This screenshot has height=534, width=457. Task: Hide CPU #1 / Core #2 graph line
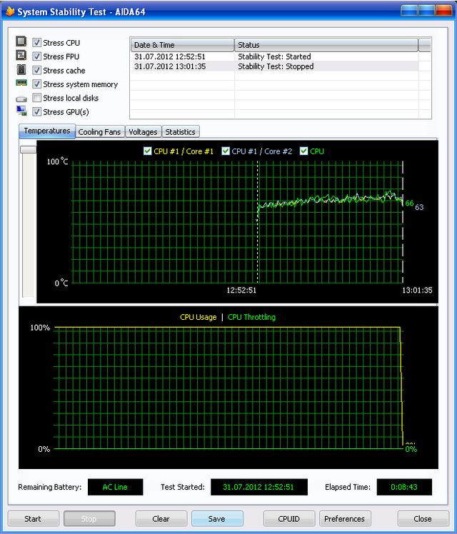(x=226, y=151)
